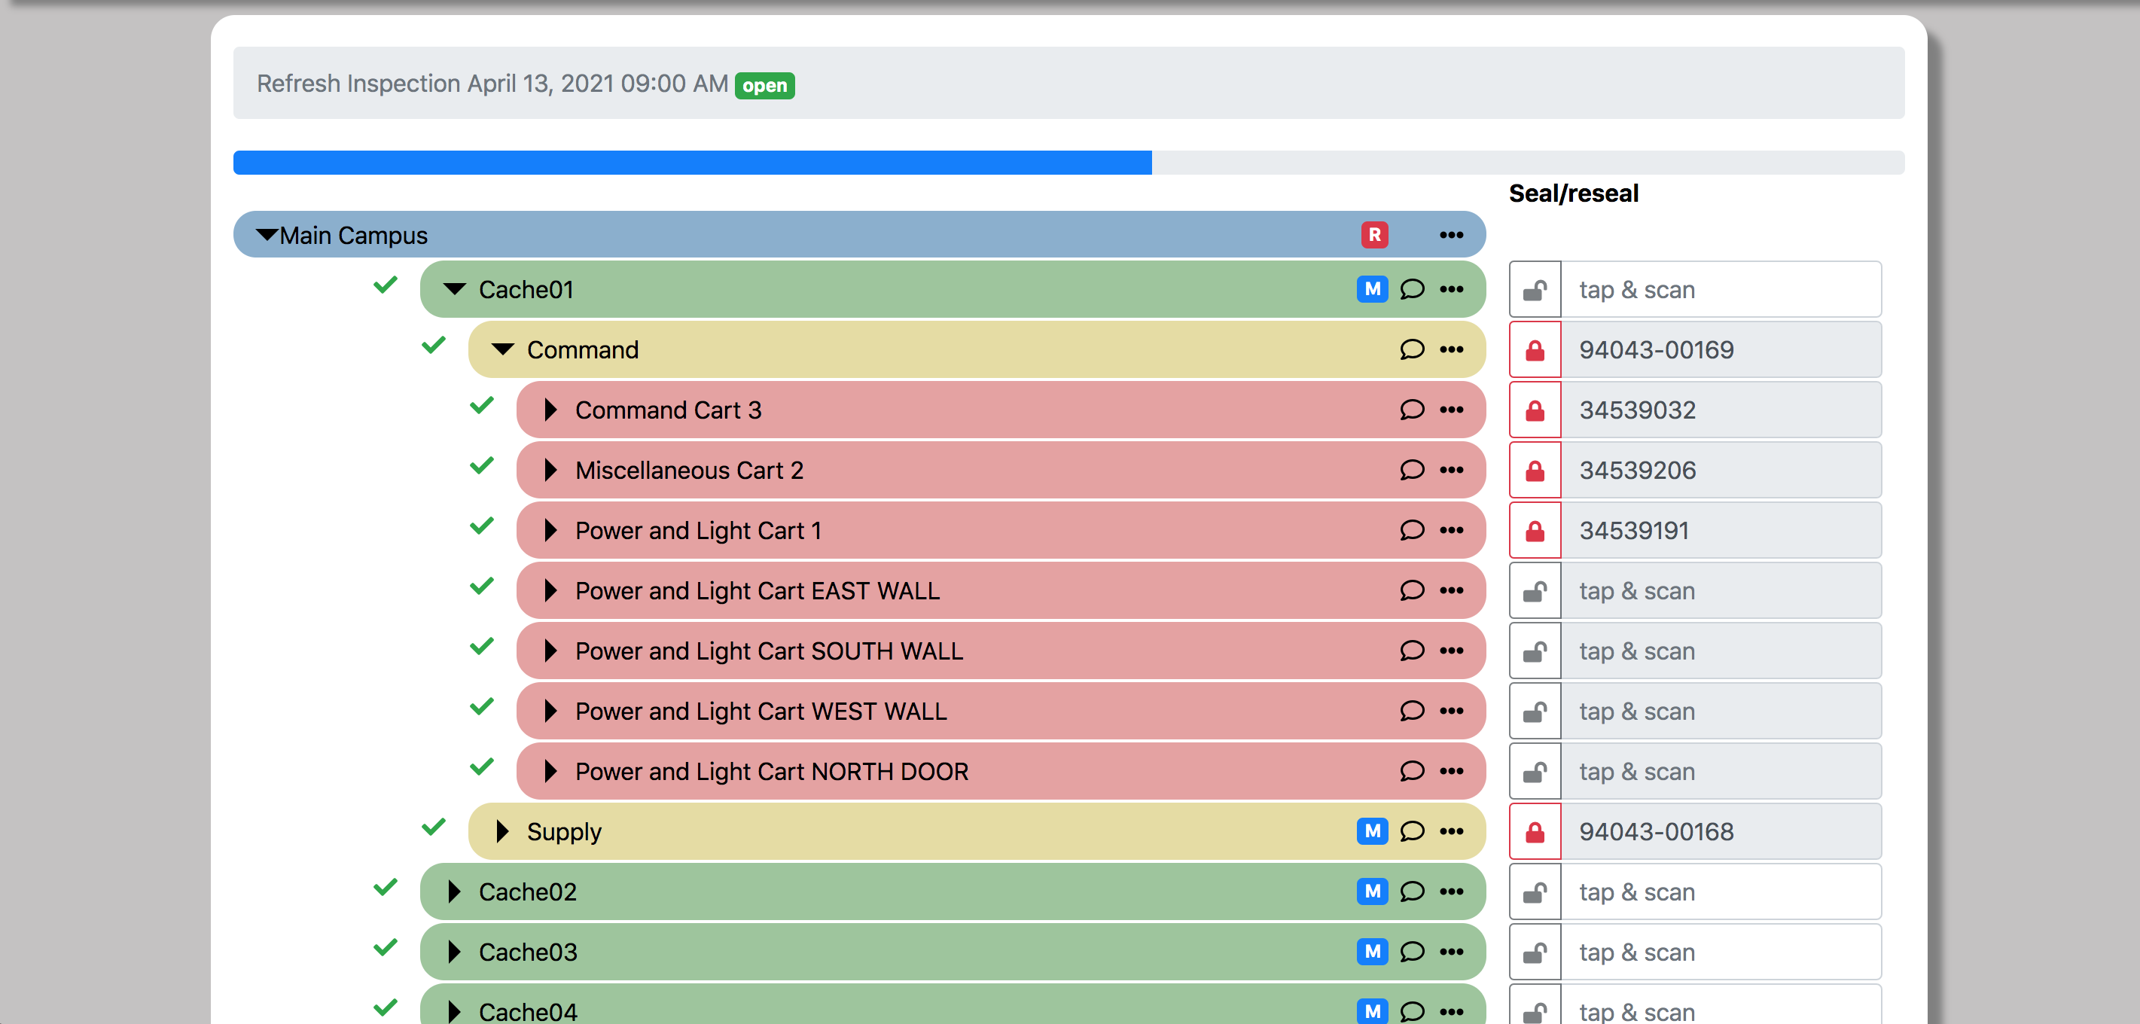
Task: Open the comment bubble for Cache02
Action: pyautogui.click(x=1411, y=891)
